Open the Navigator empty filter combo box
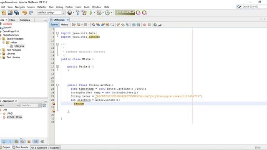267x150 pixels. 31,105
